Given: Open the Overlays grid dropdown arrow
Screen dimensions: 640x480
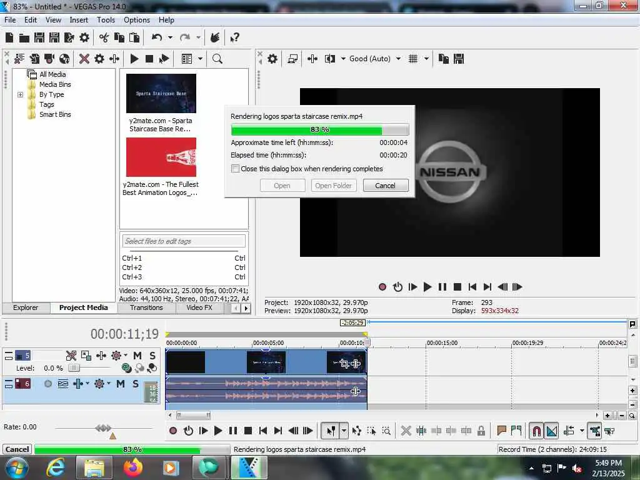Looking at the screenshot, I should (426, 59).
